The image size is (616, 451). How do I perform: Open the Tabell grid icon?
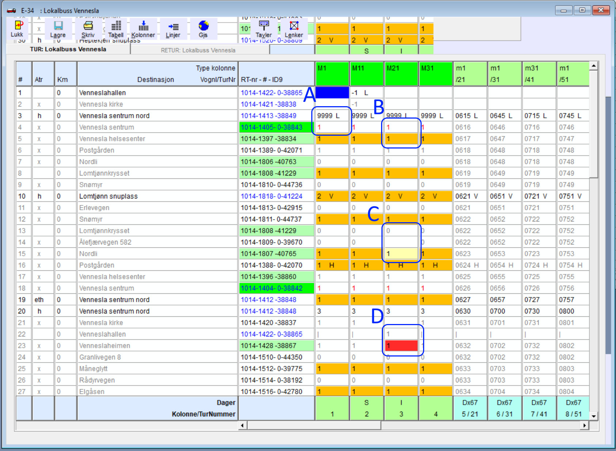click(116, 26)
